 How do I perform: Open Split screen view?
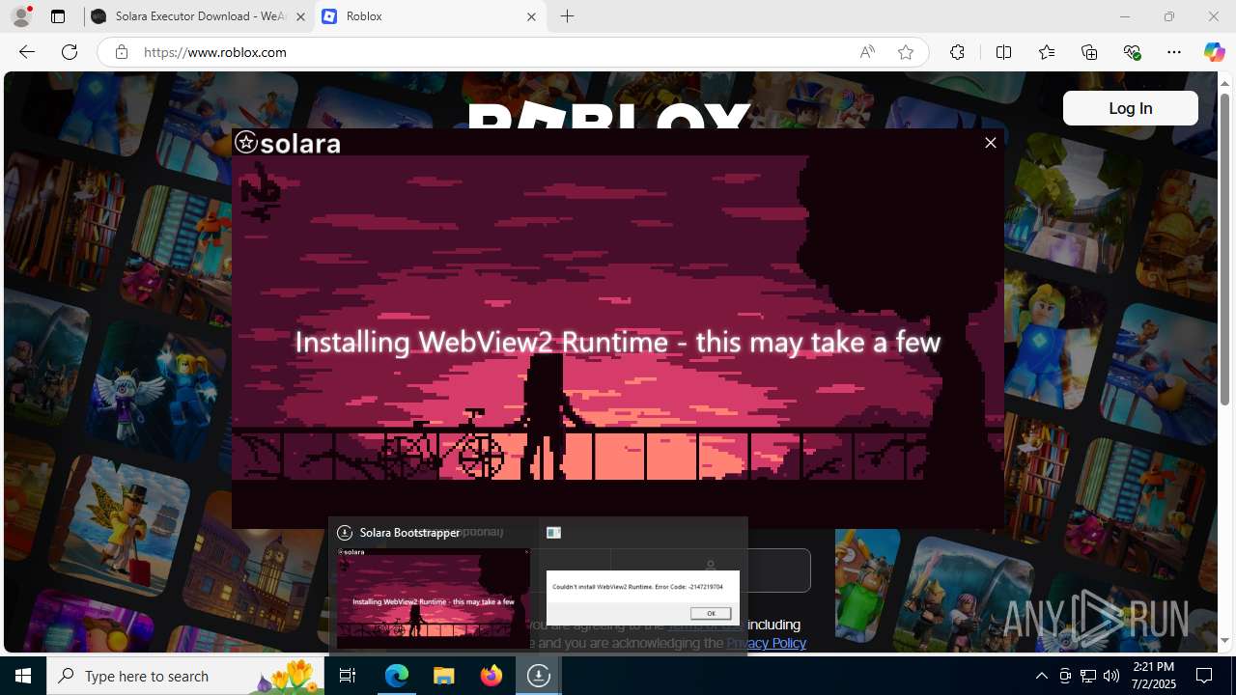pyautogui.click(x=1003, y=52)
